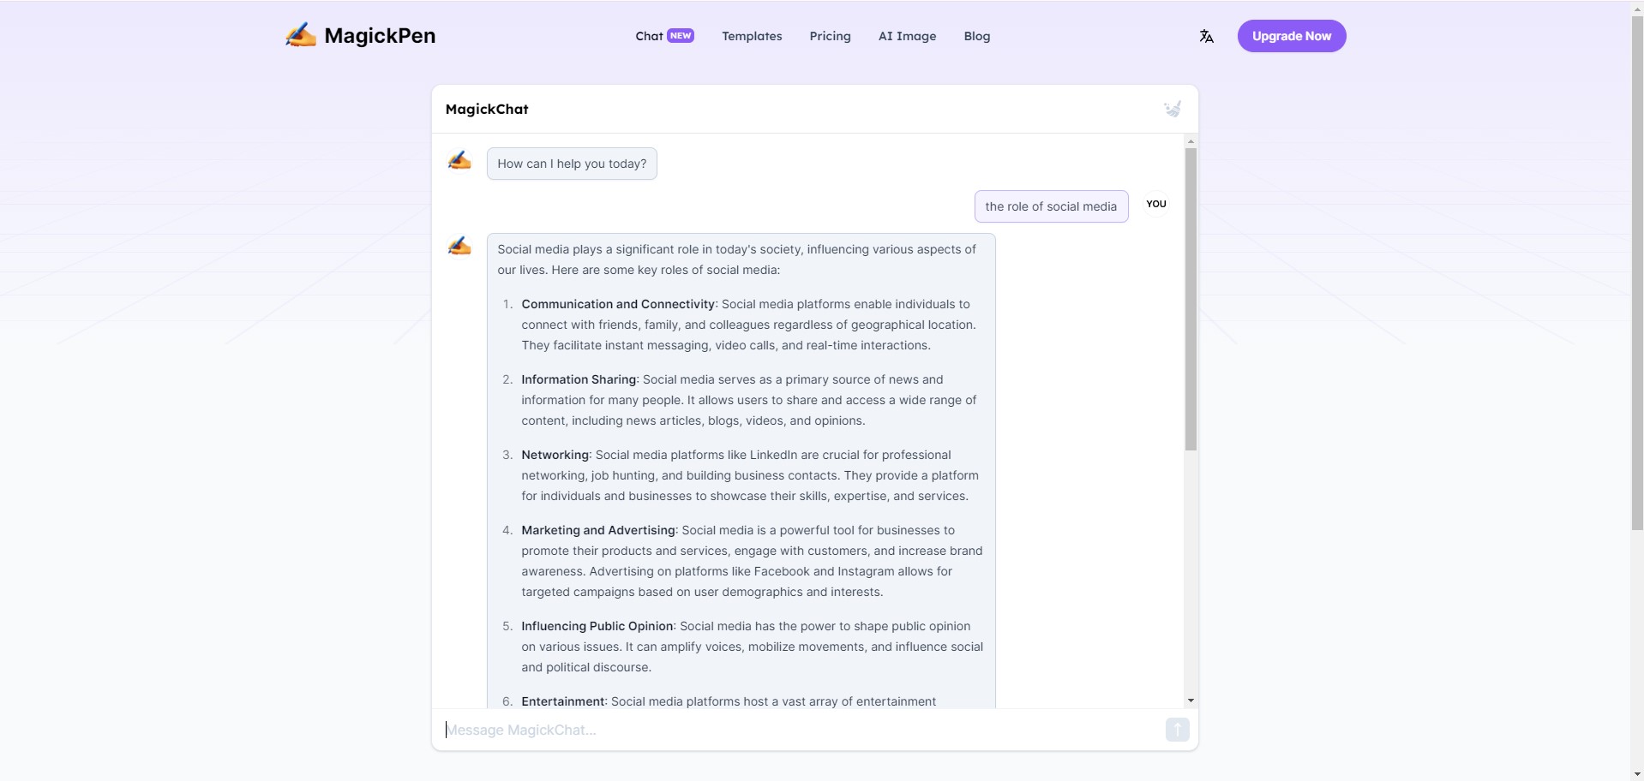Click the MagickPen pen logo icon
The image size is (1644, 781).
pos(301,35)
